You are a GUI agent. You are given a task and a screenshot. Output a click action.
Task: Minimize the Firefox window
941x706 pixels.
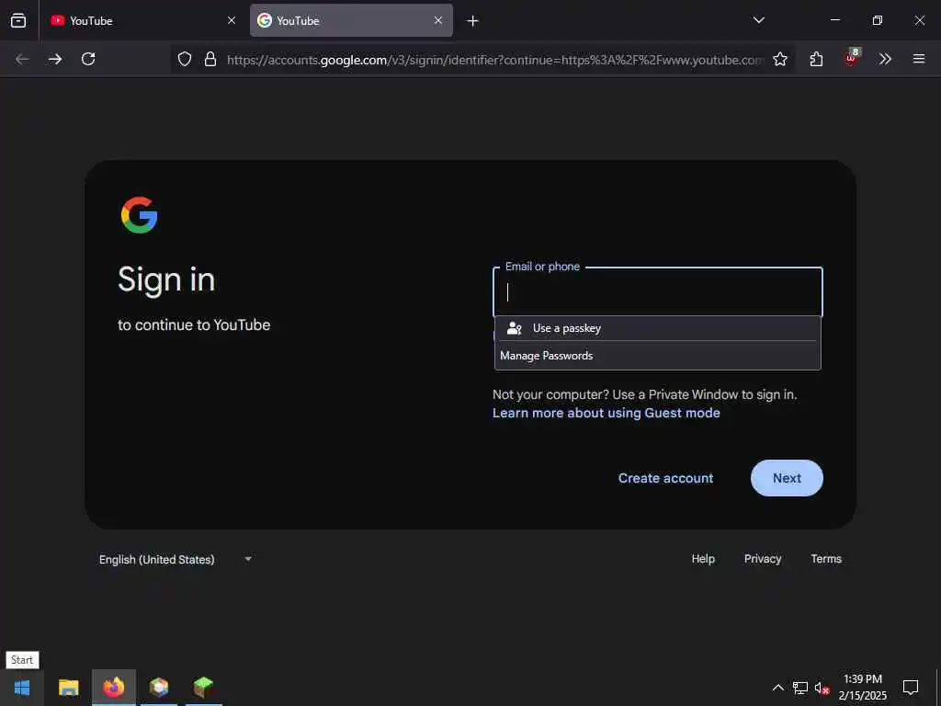coord(834,20)
